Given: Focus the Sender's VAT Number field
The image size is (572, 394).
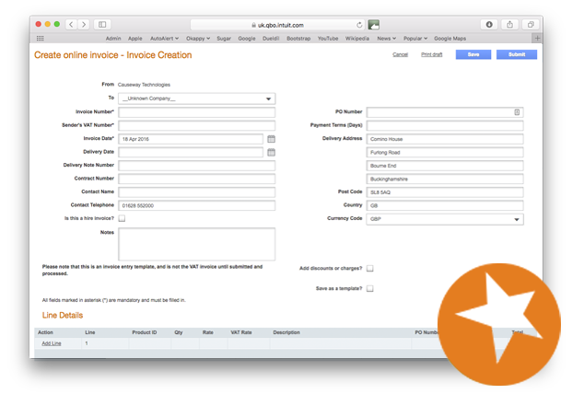Looking at the screenshot, I should click(x=196, y=125).
